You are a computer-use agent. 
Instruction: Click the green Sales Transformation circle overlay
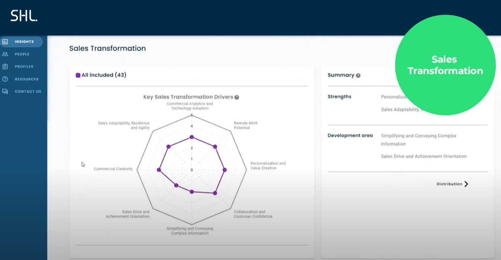[444, 65]
